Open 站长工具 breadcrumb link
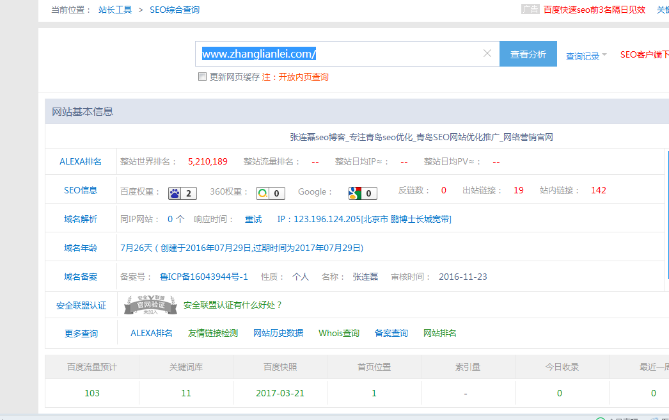The height and width of the screenshot is (420, 669). [115, 10]
